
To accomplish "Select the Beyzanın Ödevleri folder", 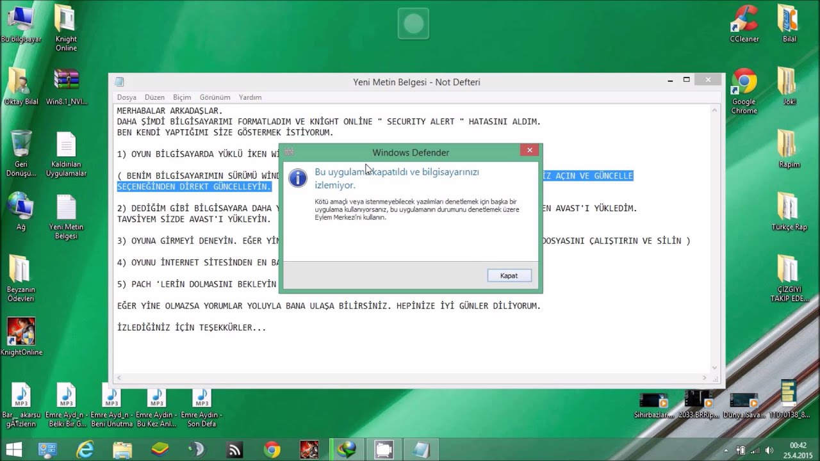I will pyautogui.click(x=20, y=278).
